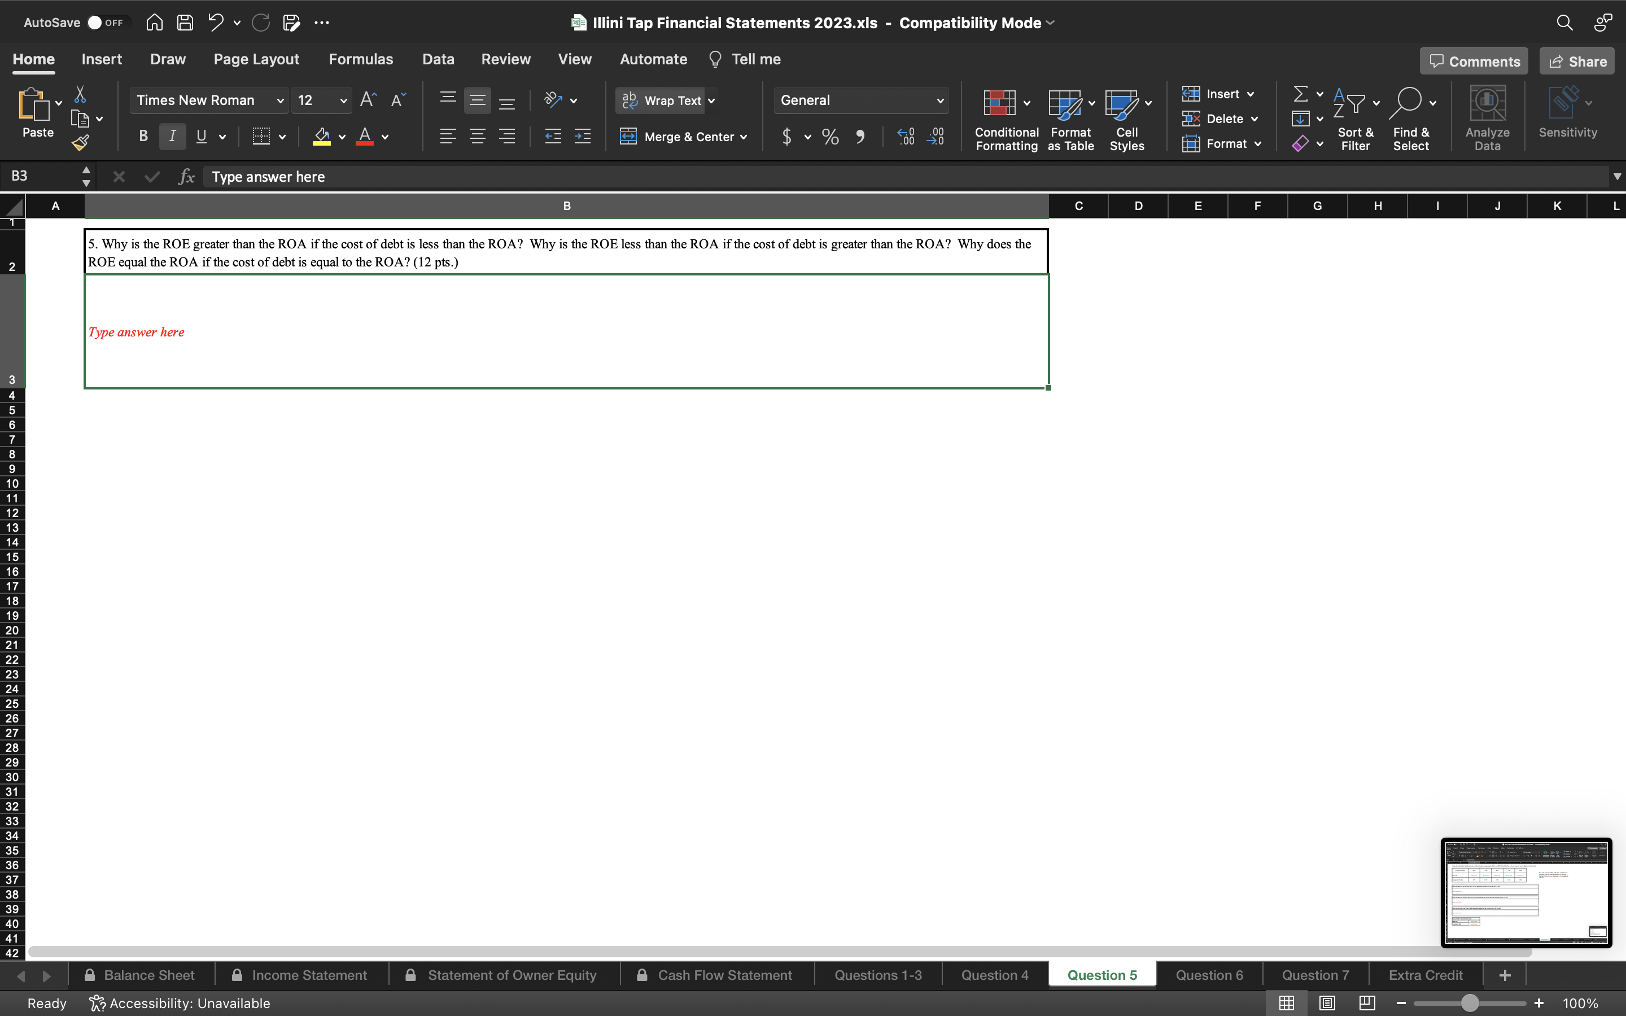Screen dimensions: 1626x1016
Task: Toggle AutoSave on
Action: click(107, 22)
